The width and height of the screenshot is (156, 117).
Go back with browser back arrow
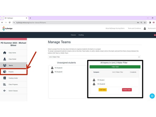(x=2, y=22)
